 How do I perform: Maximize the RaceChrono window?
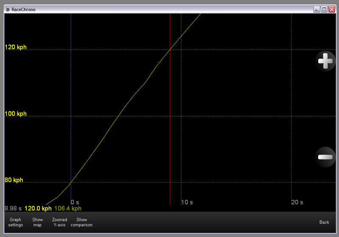tap(324, 9)
